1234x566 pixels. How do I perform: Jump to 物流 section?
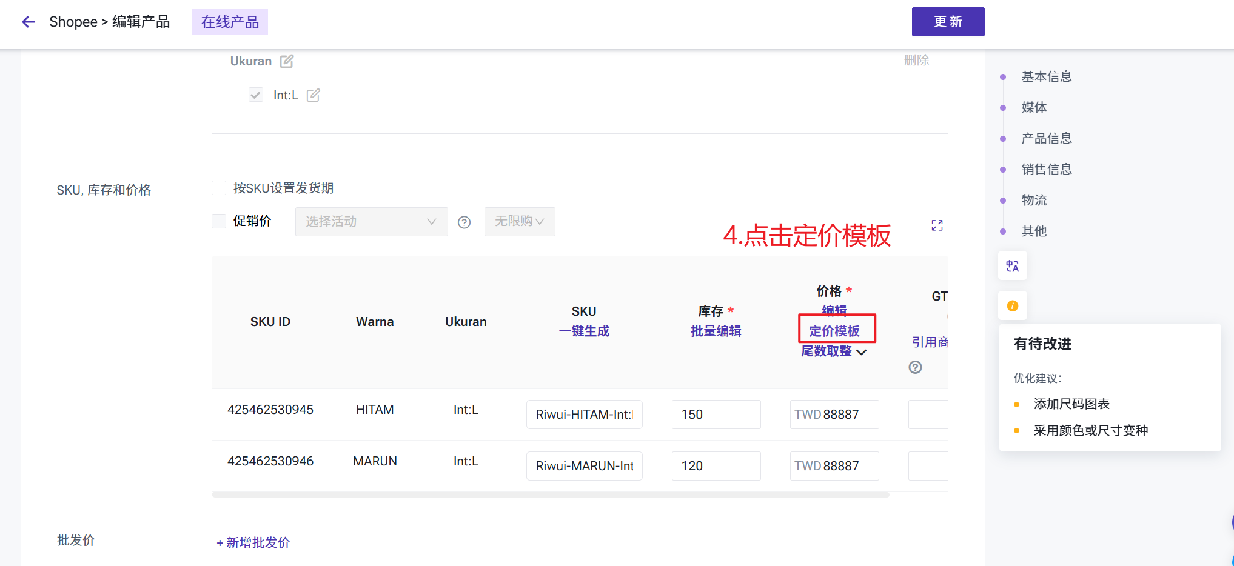pos(1034,201)
